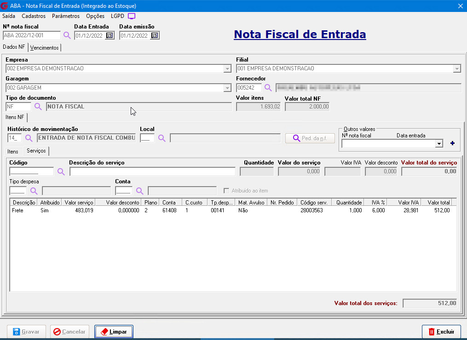Click the Local code input field
This screenshot has height=340, width=467.
[147, 138]
